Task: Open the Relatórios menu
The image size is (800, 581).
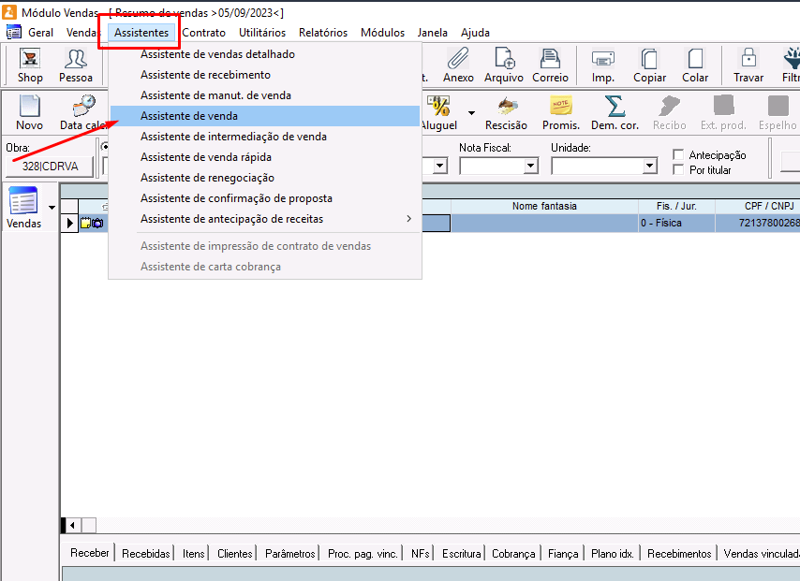Action: (323, 33)
